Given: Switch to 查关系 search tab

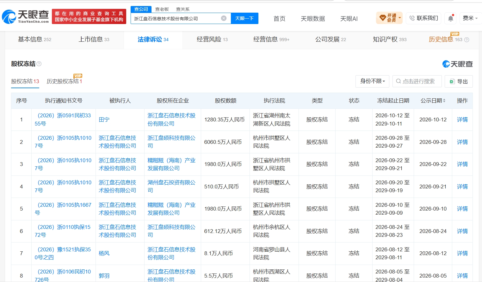Looking at the screenshot, I should pyautogui.click(x=183, y=9).
